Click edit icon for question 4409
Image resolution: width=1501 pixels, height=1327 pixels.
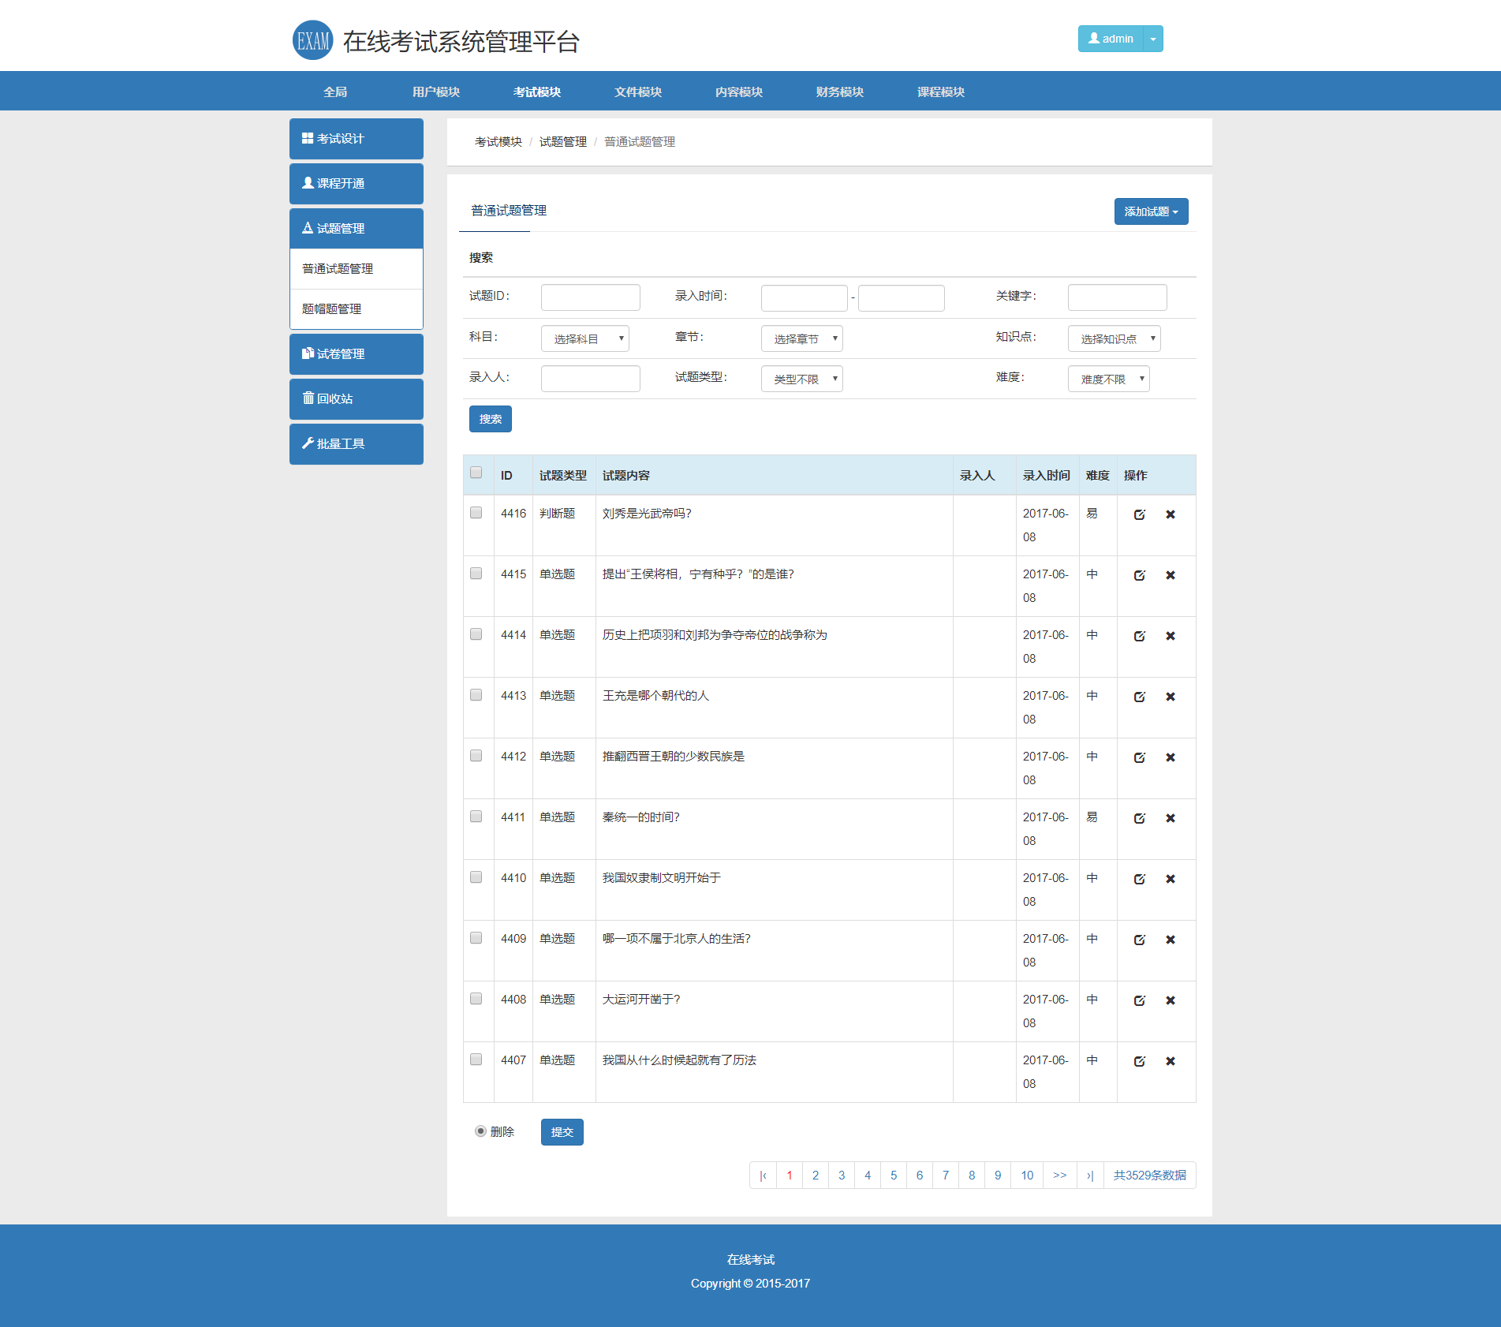click(x=1139, y=940)
